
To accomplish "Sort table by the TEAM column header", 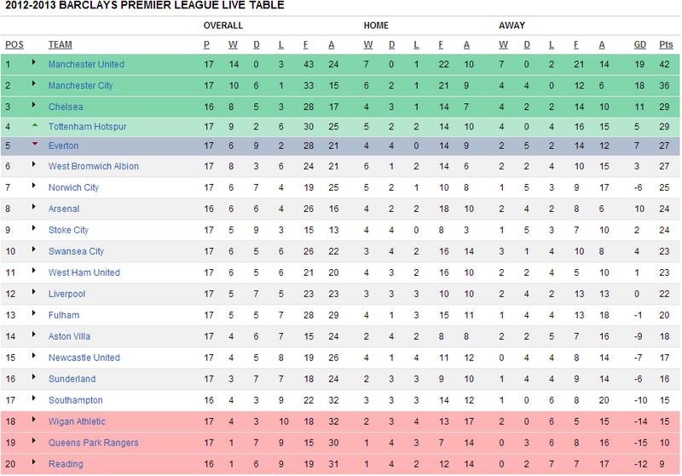I will coord(61,45).
